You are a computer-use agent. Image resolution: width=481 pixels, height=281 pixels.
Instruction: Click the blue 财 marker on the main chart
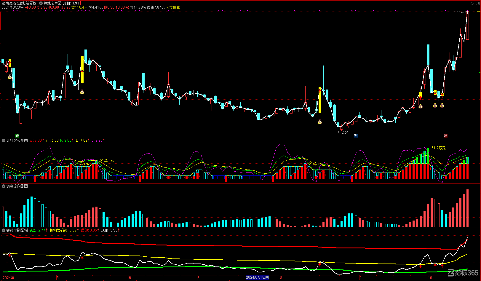click(x=356, y=136)
